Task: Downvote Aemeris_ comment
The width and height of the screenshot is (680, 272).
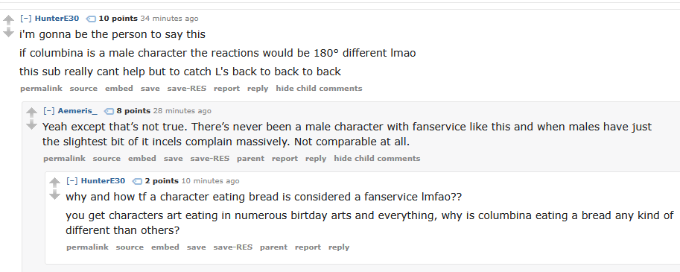Action: [x=31, y=125]
